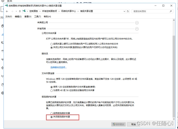Screen dimensions: 178x129
Task: Open the 帮助(H) menu
Action: (x=47, y=16)
